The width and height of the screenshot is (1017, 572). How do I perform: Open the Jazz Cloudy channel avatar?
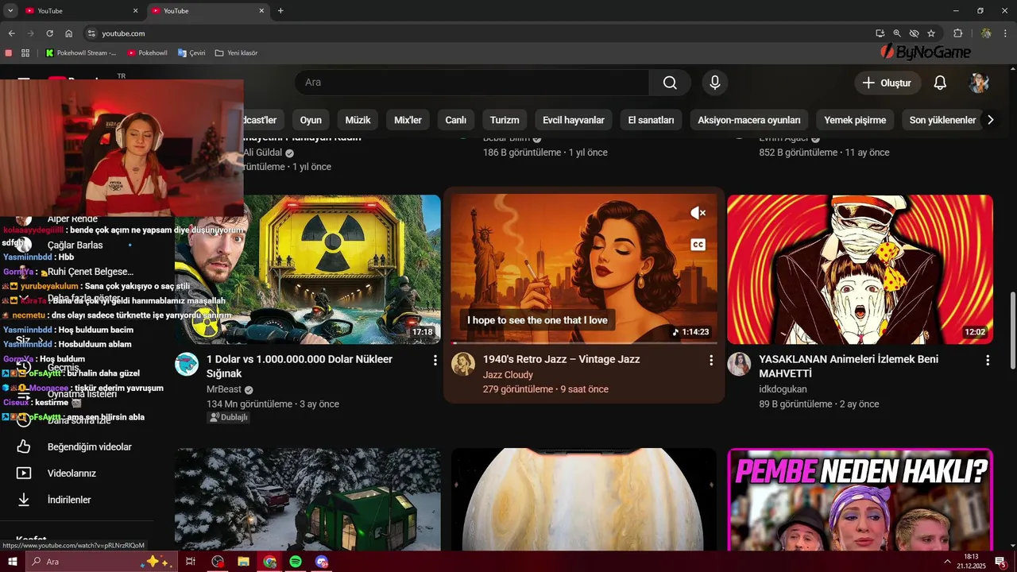coord(463,365)
